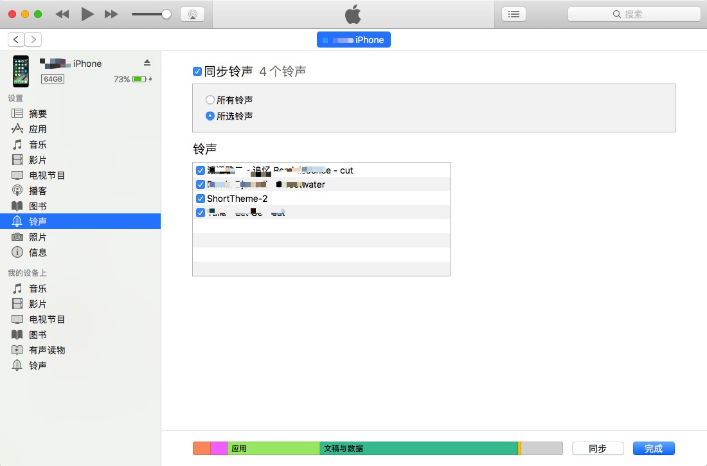The width and height of the screenshot is (707, 466).
Task: Select the 所有铃声 radio button
Action: (210, 100)
